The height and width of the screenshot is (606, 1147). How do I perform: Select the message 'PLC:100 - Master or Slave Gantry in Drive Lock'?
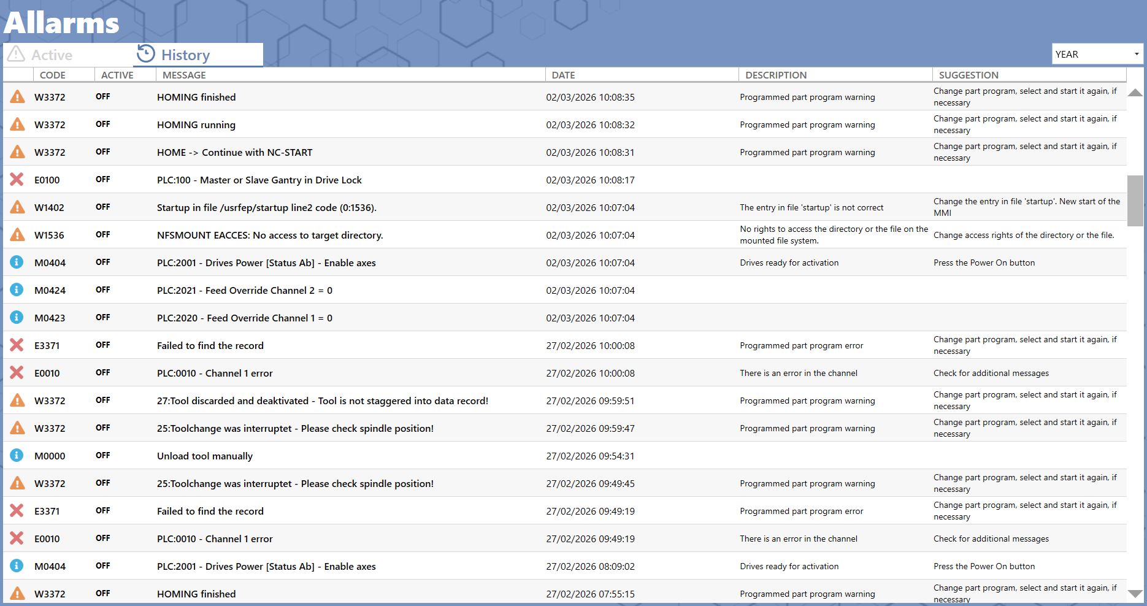(x=259, y=180)
